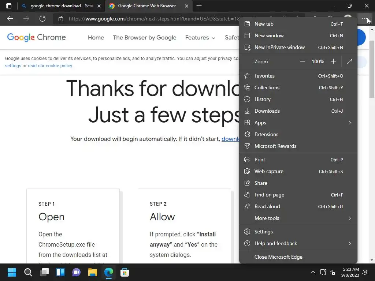The image size is (375, 281).
Task: Expand the Apps submenu arrow
Action: click(x=350, y=123)
